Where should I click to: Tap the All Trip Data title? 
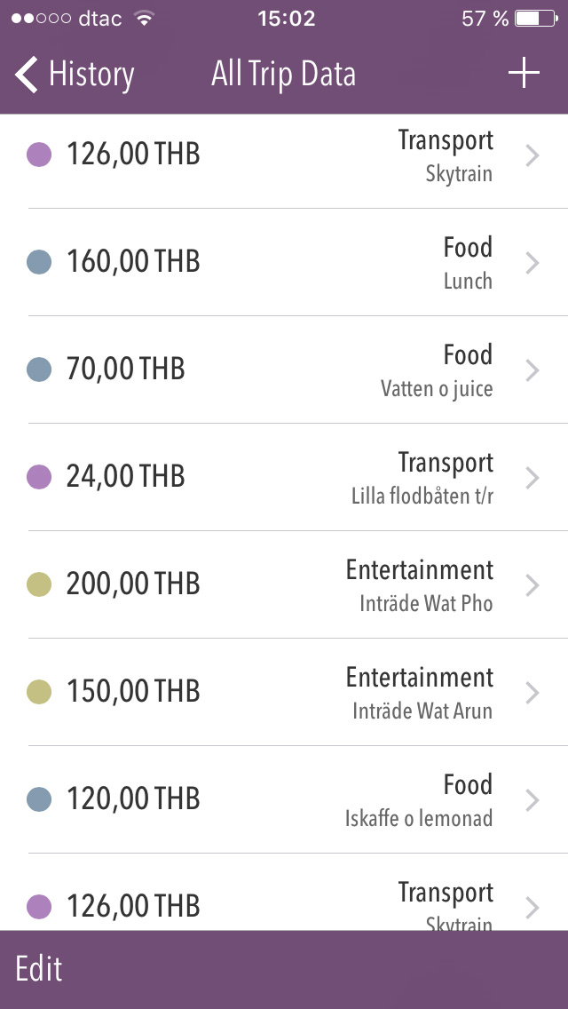282,75
